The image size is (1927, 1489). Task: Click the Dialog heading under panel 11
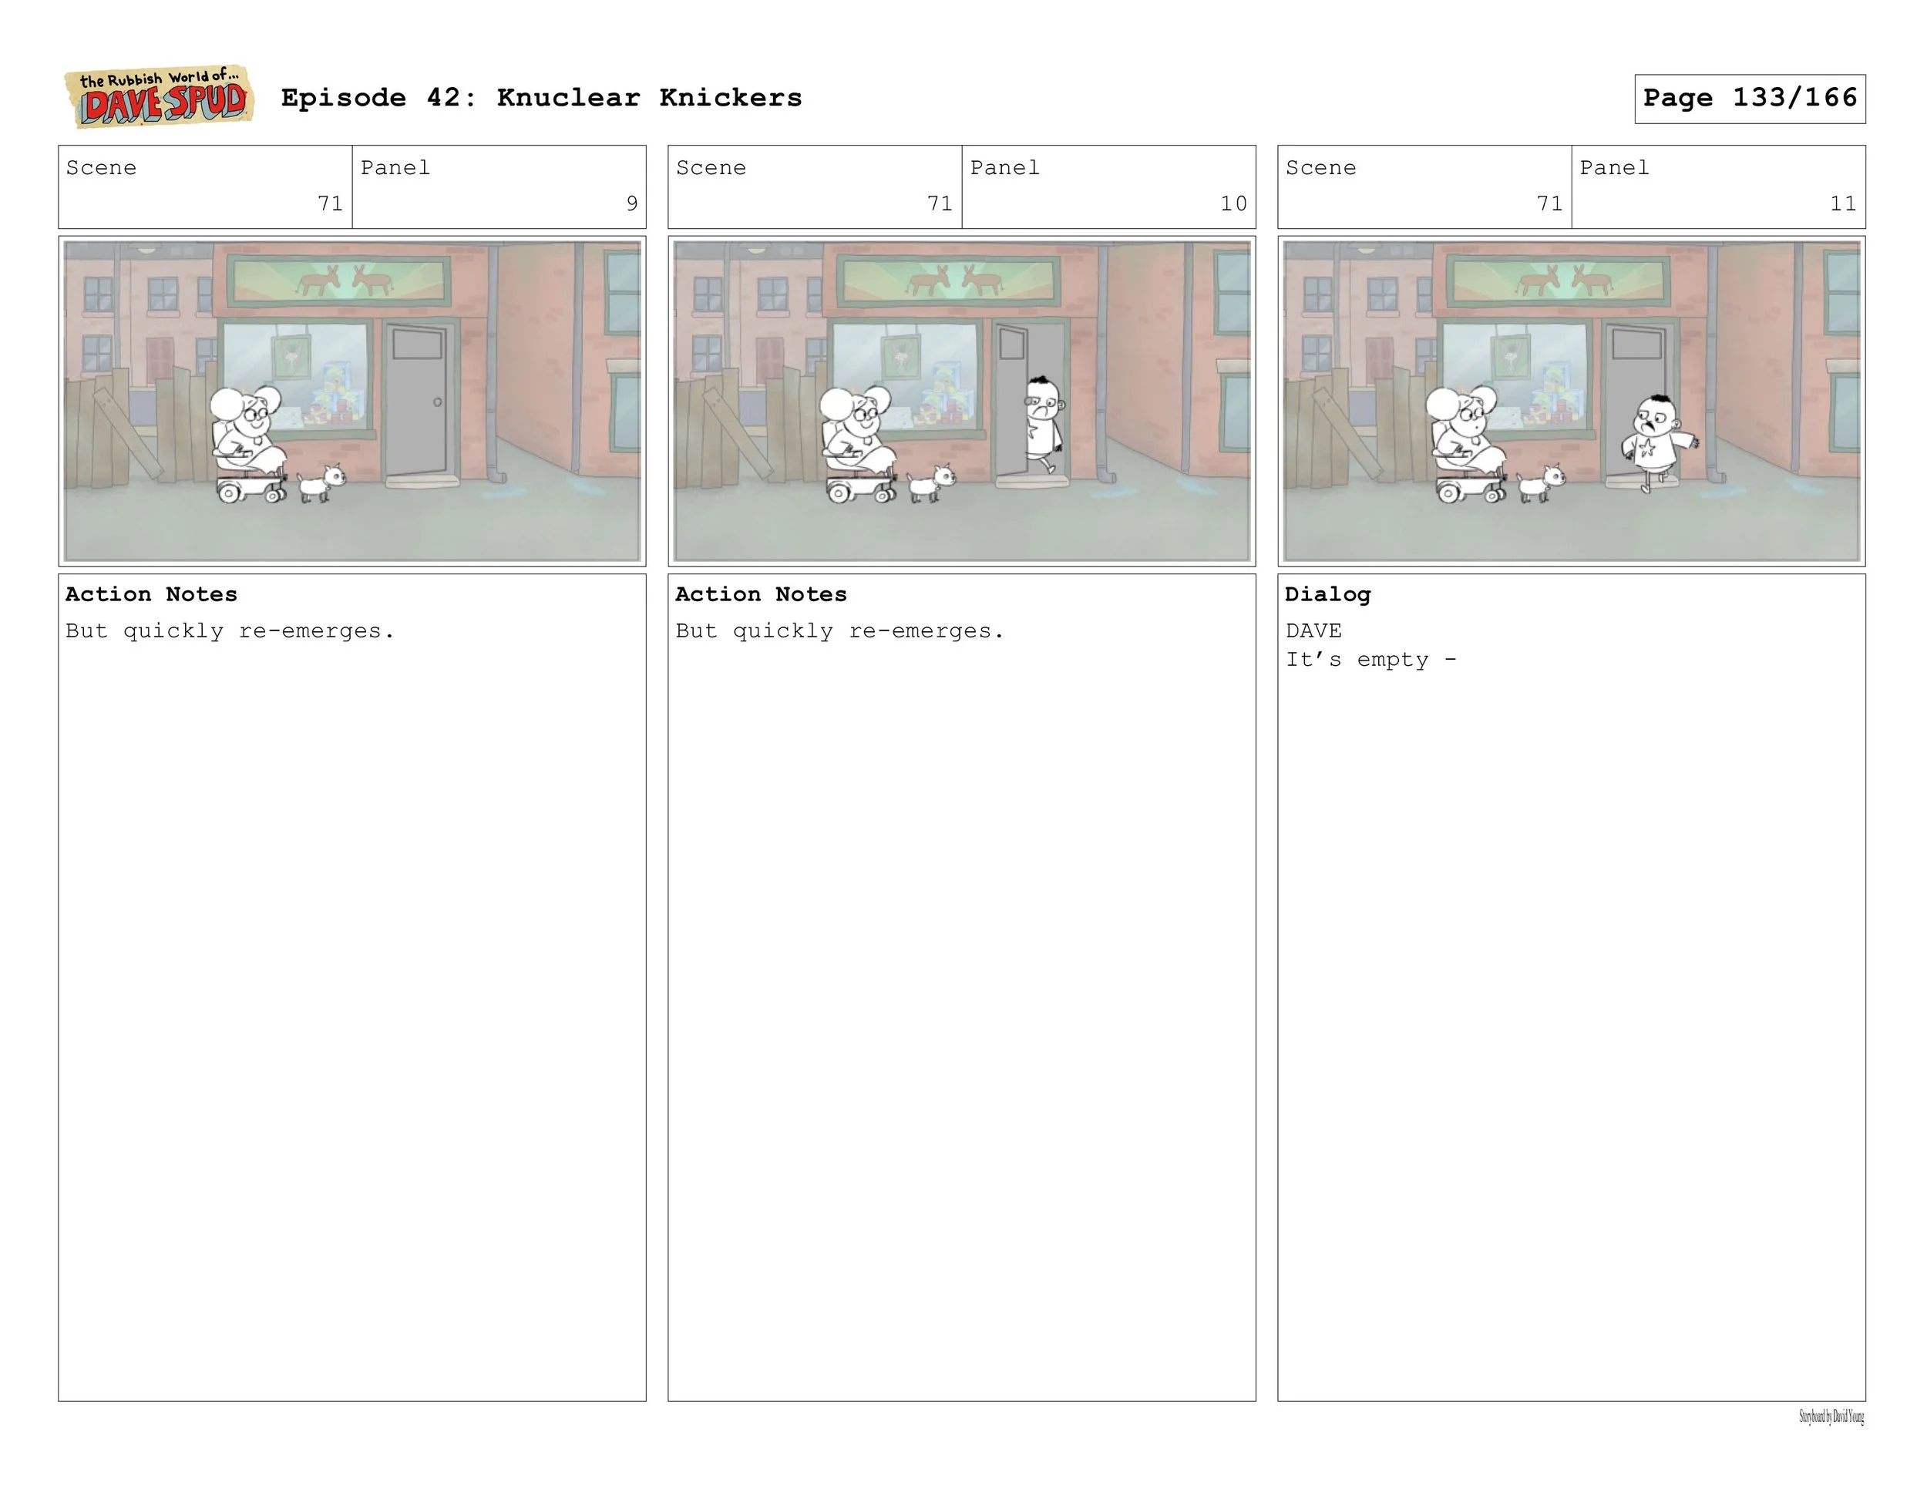coord(1327,594)
